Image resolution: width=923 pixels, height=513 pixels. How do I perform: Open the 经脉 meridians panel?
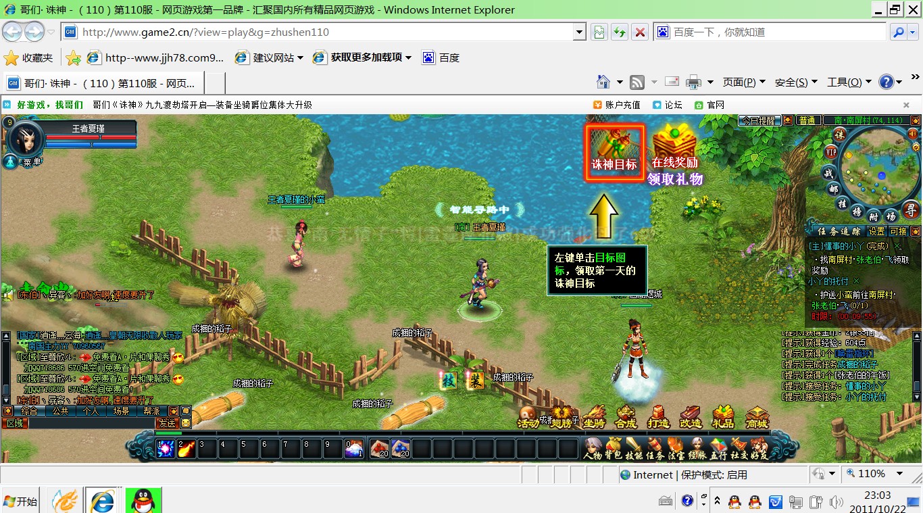[697, 449]
